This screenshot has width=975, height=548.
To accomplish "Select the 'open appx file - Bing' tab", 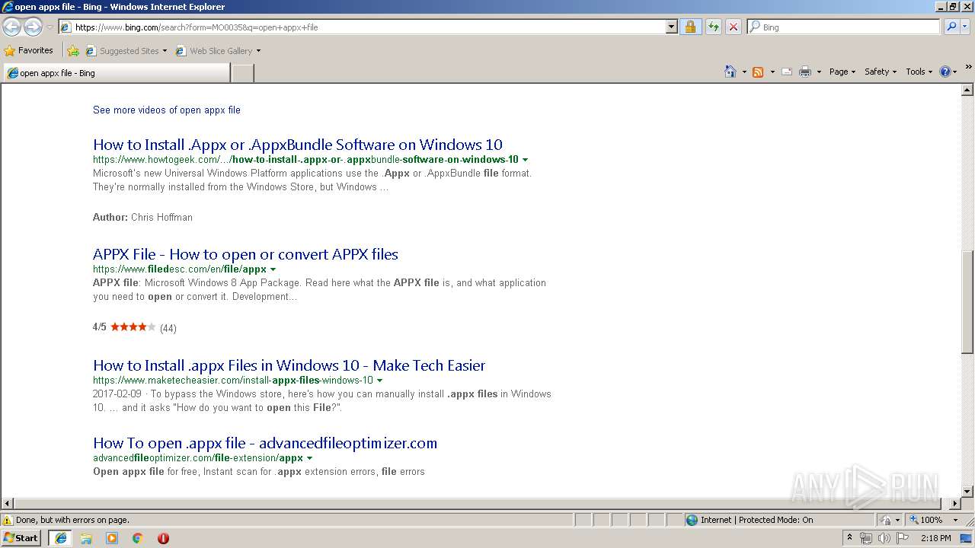I will click(117, 73).
